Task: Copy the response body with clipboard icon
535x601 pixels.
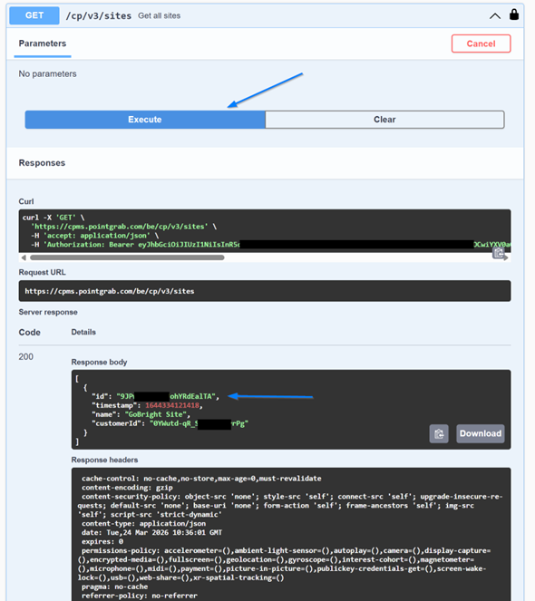Action: pos(439,433)
